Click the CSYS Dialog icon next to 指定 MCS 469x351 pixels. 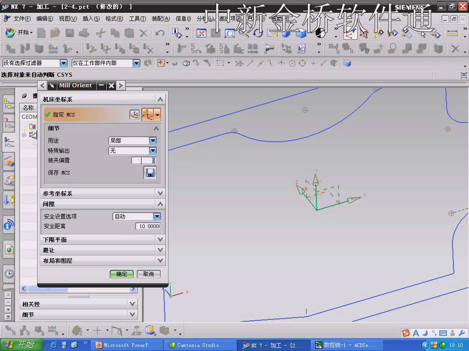pyautogui.click(x=135, y=115)
